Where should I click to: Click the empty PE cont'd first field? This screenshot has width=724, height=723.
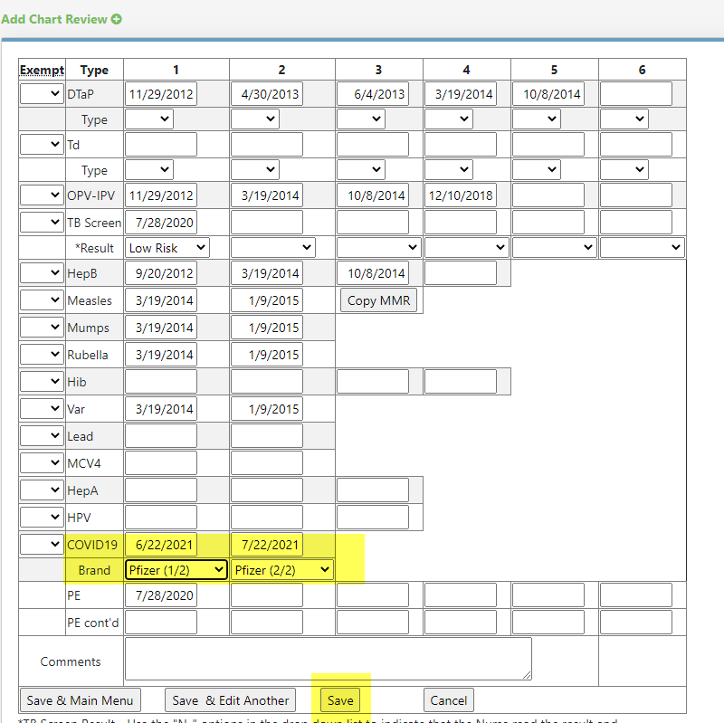(161, 623)
